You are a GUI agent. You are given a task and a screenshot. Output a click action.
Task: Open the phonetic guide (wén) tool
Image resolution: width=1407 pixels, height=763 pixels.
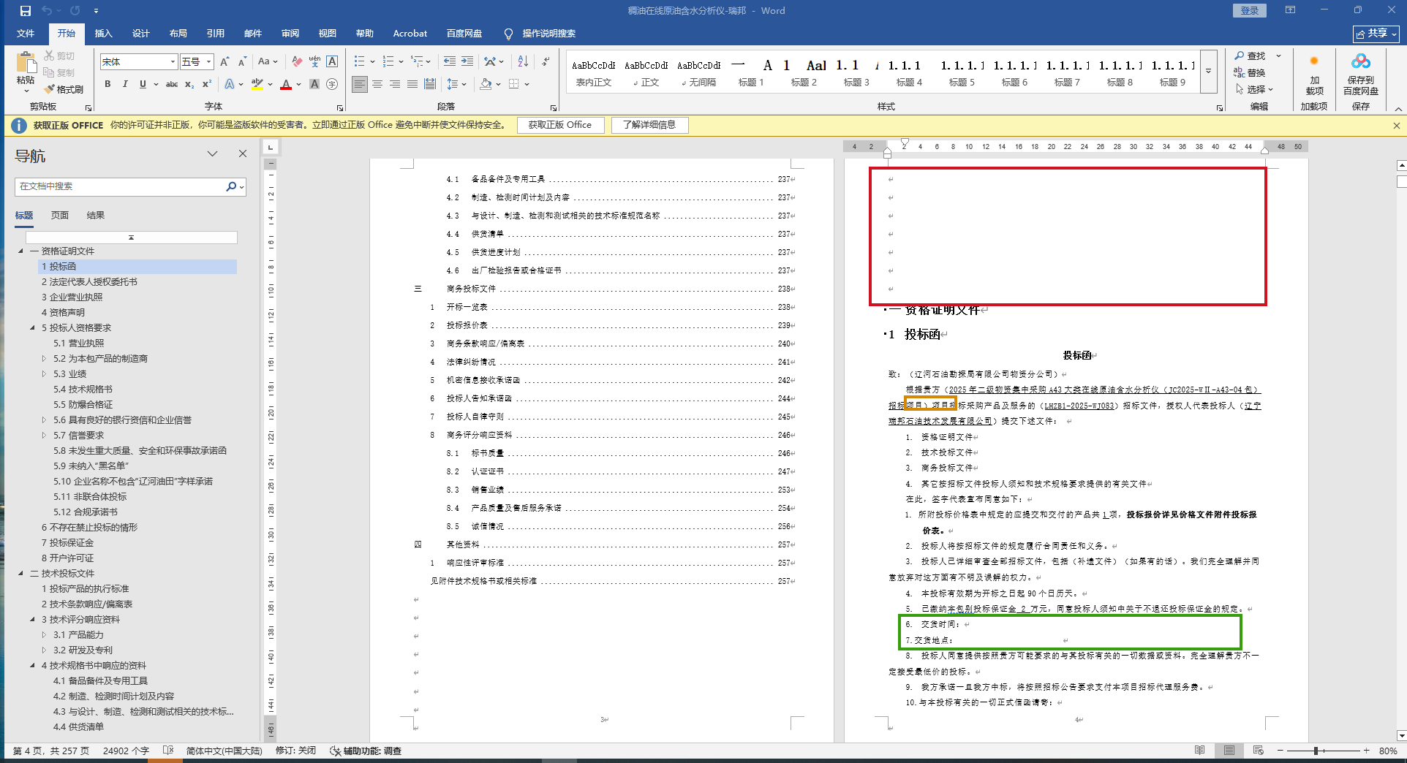314,62
